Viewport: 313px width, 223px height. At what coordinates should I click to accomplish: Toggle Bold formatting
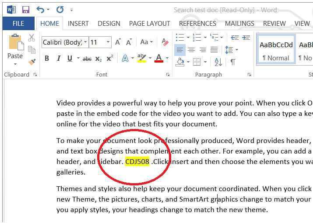click(x=47, y=59)
